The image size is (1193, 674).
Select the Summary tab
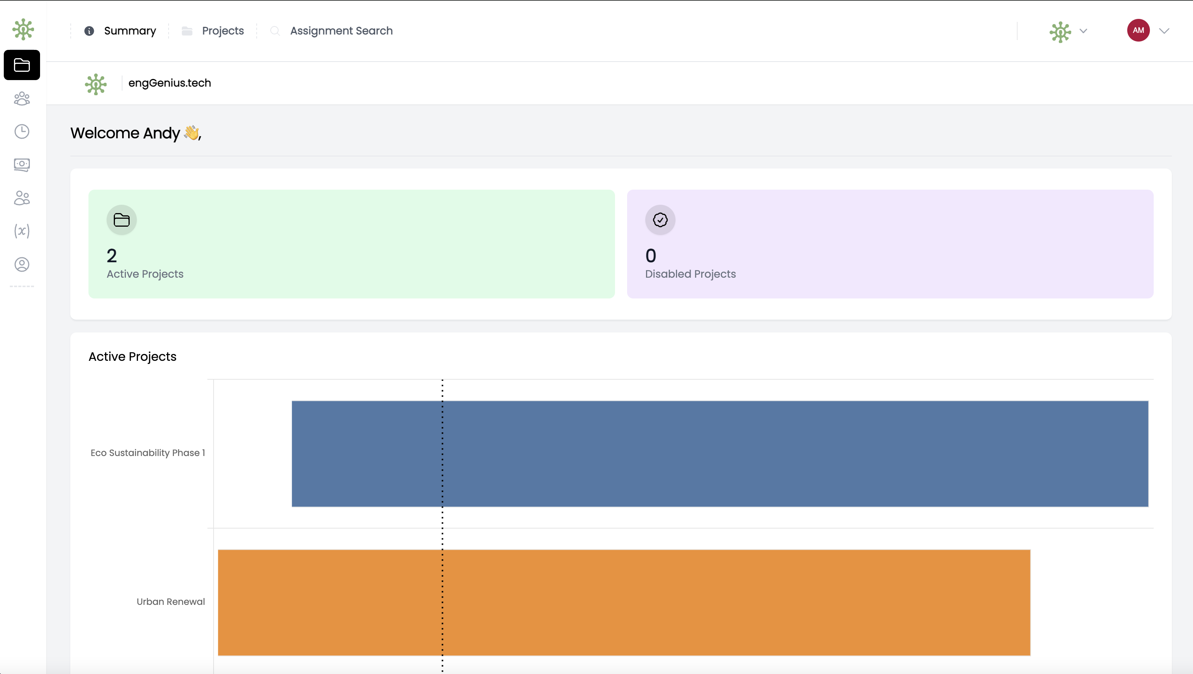(x=130, y=31)
